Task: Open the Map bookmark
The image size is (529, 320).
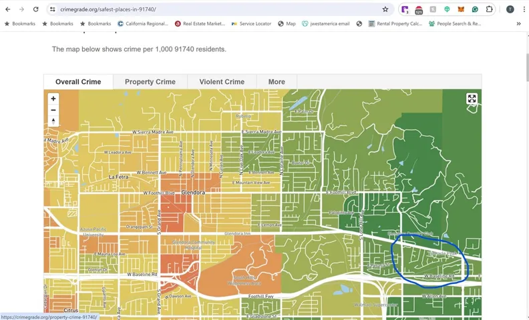Action: click(287, 23)
